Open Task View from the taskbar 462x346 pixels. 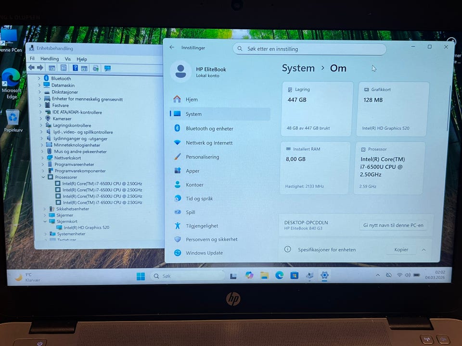(233, 276)
